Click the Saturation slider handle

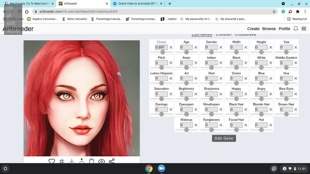coord(162,99)
